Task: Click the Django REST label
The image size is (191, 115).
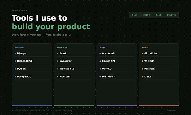Action: tap(25, 61)
